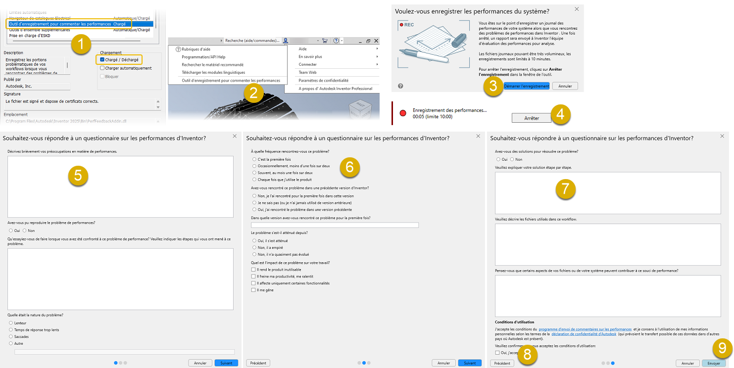
Task: Click the help question mark icon in title bar
Action: 336,41
